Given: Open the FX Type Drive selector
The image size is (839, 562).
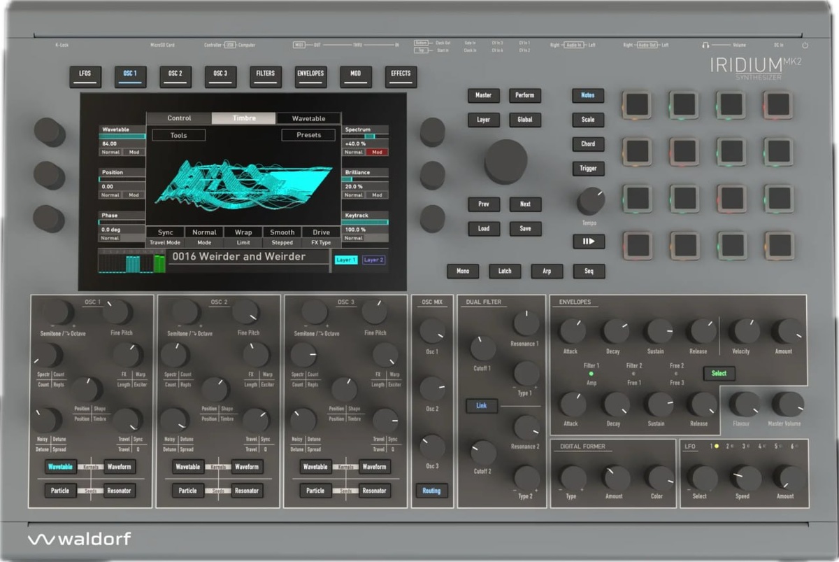Looking at the screenshot, I should [x=321, y=237].
